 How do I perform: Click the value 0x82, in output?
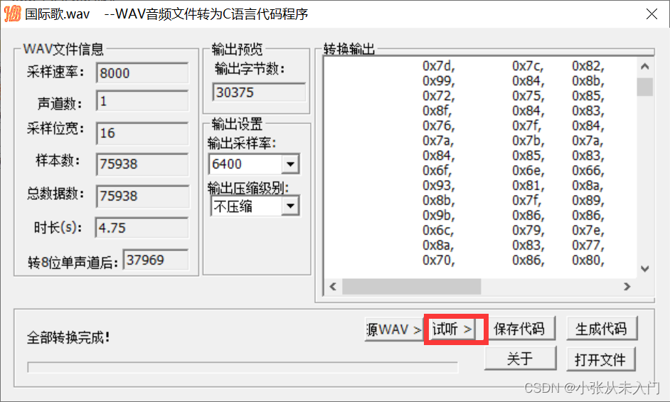[x=588, y=66]
